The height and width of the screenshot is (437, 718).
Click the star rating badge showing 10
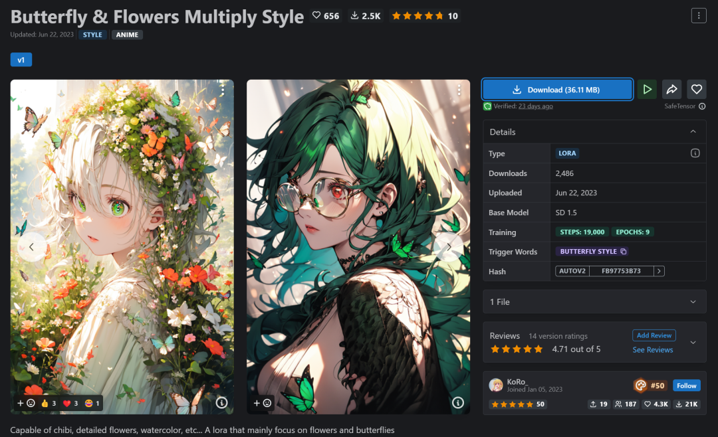click(425, 15)
